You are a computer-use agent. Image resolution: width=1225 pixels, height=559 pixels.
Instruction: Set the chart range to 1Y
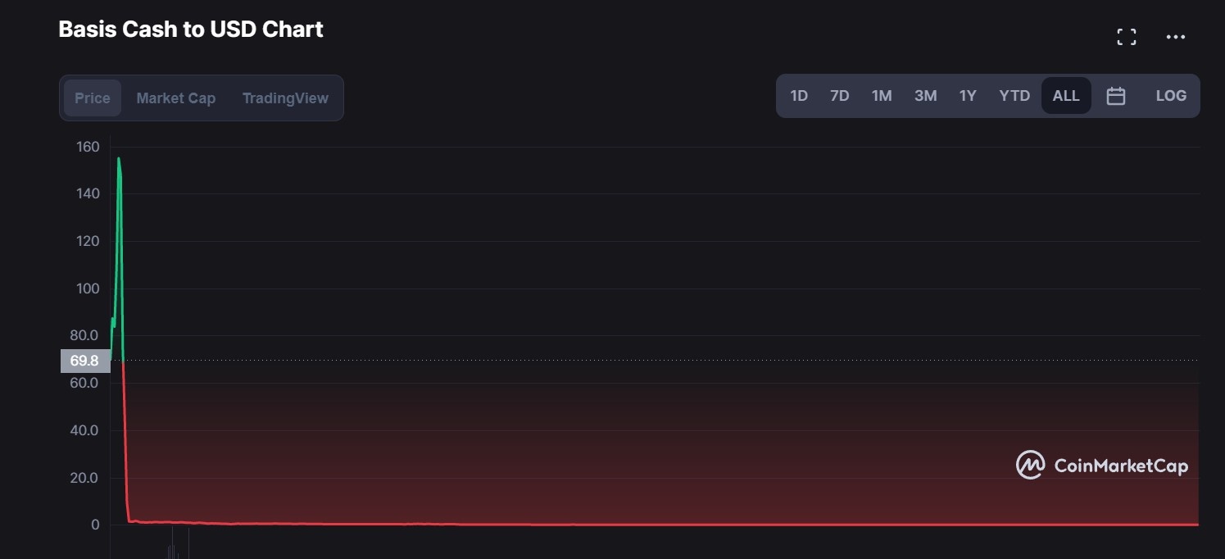tap(968, 96)
